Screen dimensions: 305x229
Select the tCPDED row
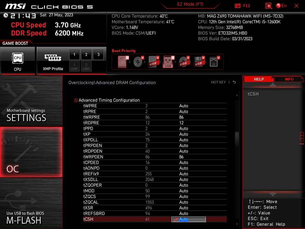pyautogui.click(x=155, y=163)
